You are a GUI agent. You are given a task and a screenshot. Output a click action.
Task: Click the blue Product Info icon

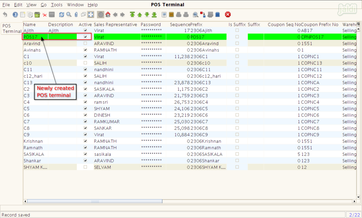click(217, 15)
